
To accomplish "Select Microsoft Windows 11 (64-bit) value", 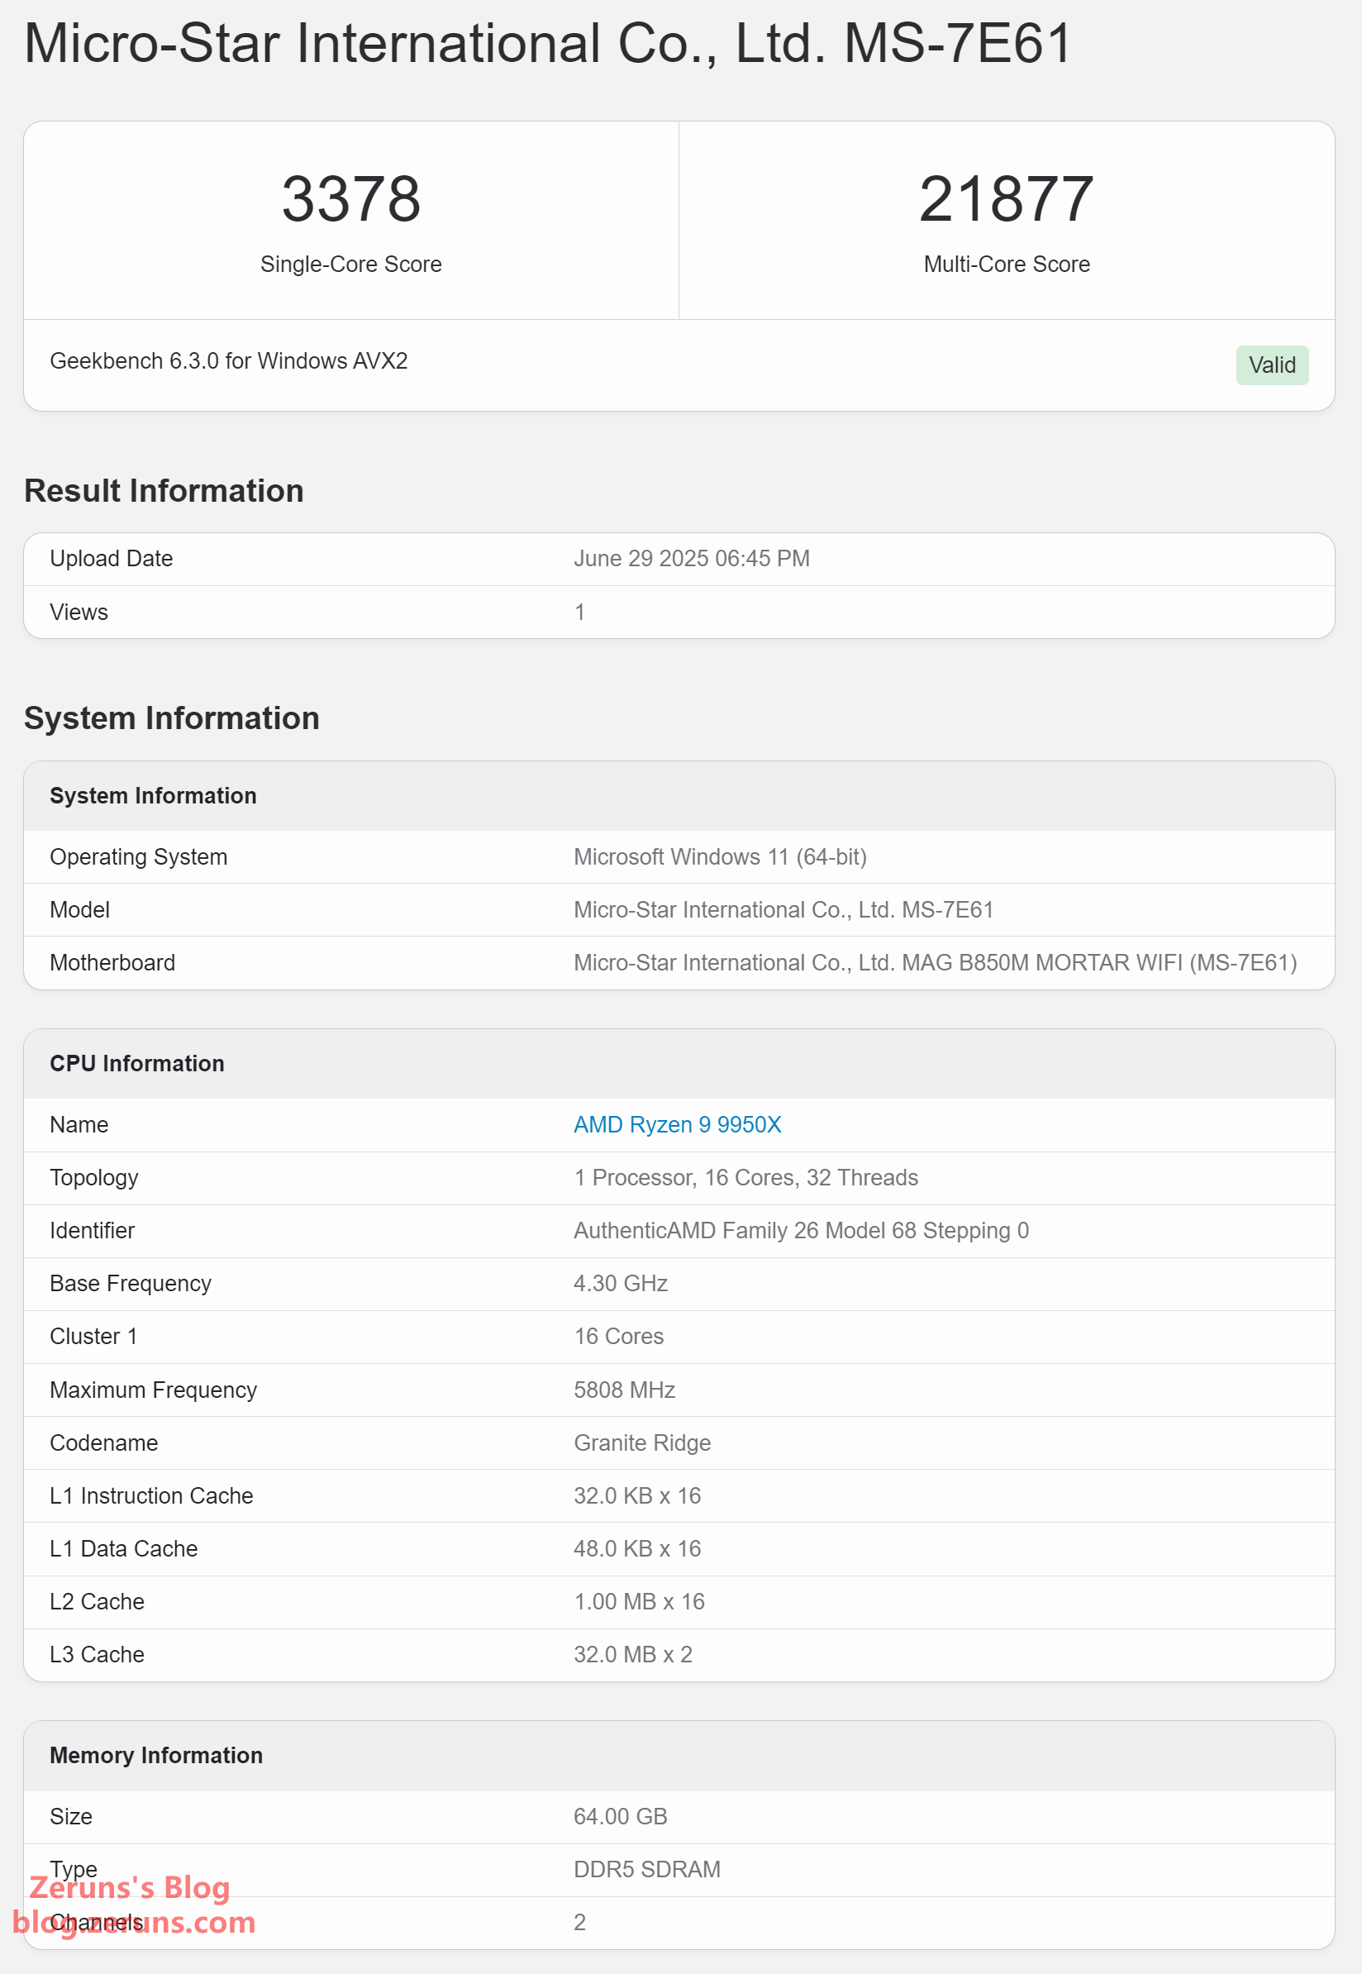I will pyautogui.click(x=719, y=856).
